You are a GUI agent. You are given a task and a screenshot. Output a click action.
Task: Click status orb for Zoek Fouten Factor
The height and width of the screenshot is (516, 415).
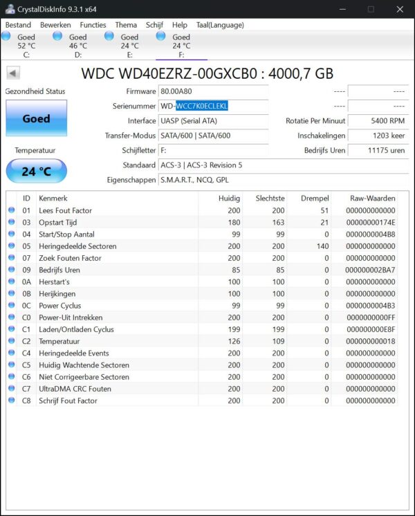click(x=12, y=257)
